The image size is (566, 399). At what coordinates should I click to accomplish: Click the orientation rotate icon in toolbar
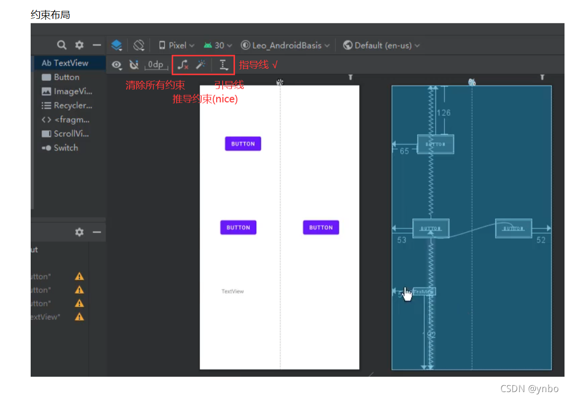coord(139,45)
